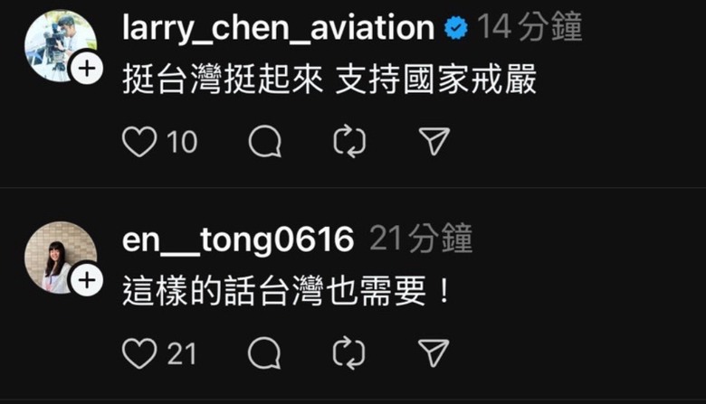Open the en__tong0616 username link

(x=238, y=240)
